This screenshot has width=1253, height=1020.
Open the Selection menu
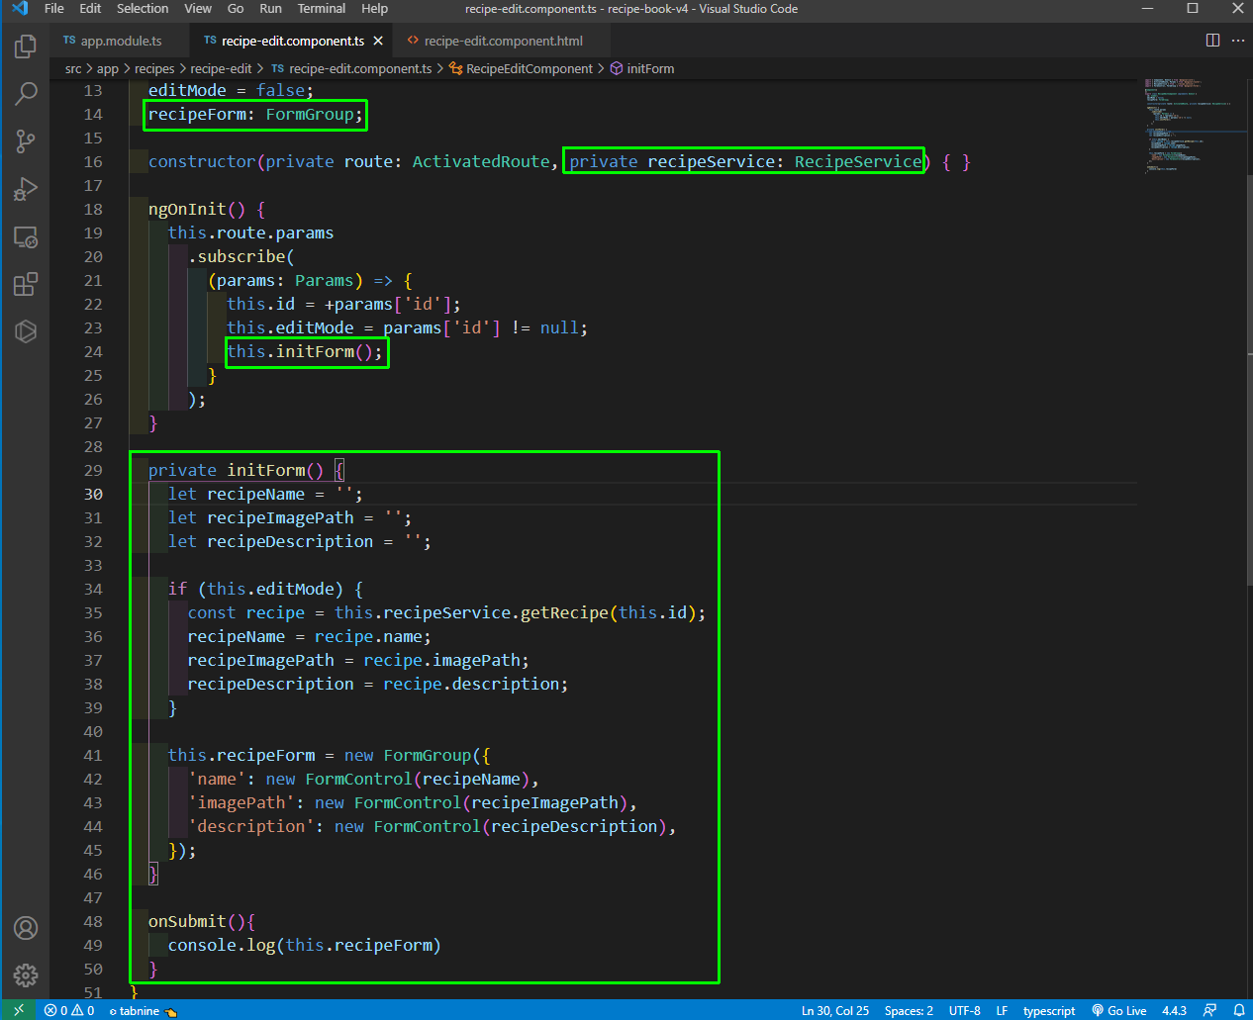tap(143, 9)
